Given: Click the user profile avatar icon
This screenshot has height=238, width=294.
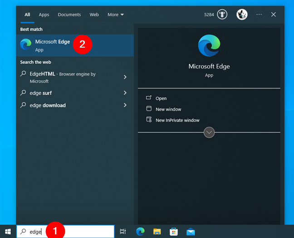Looking at the screenshot, I should (x=242, y=15).
